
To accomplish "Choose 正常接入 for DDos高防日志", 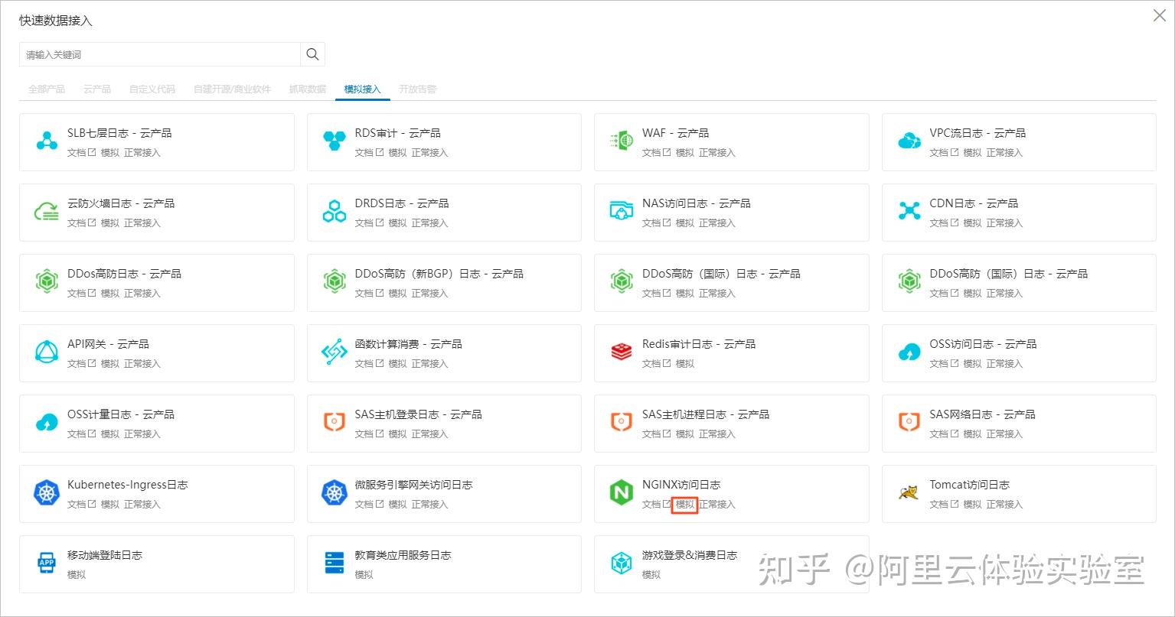I will click(x=142, y=294).
